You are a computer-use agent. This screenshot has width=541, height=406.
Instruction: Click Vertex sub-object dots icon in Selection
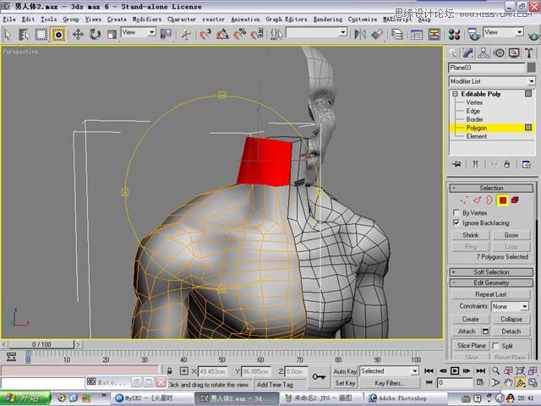pos(464,200)
